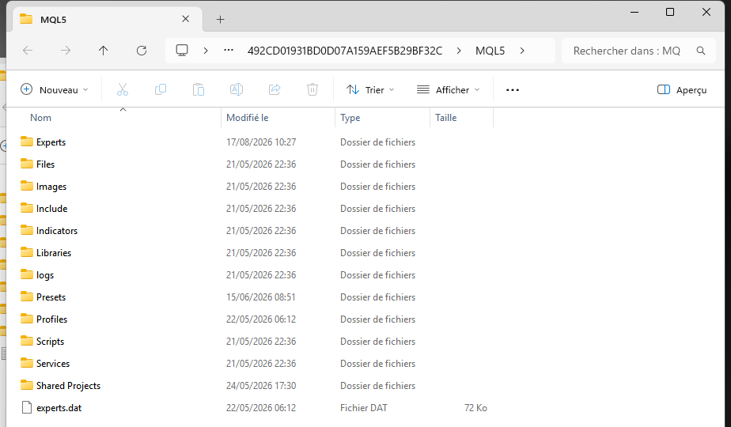Screen dimensions: 731x427
Task: Click the Shared Projects folder icon
Action: 27,385
